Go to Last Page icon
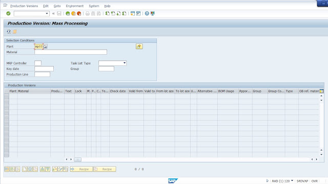Viewport: 328px width, 184px height. (x=124, y=14)
